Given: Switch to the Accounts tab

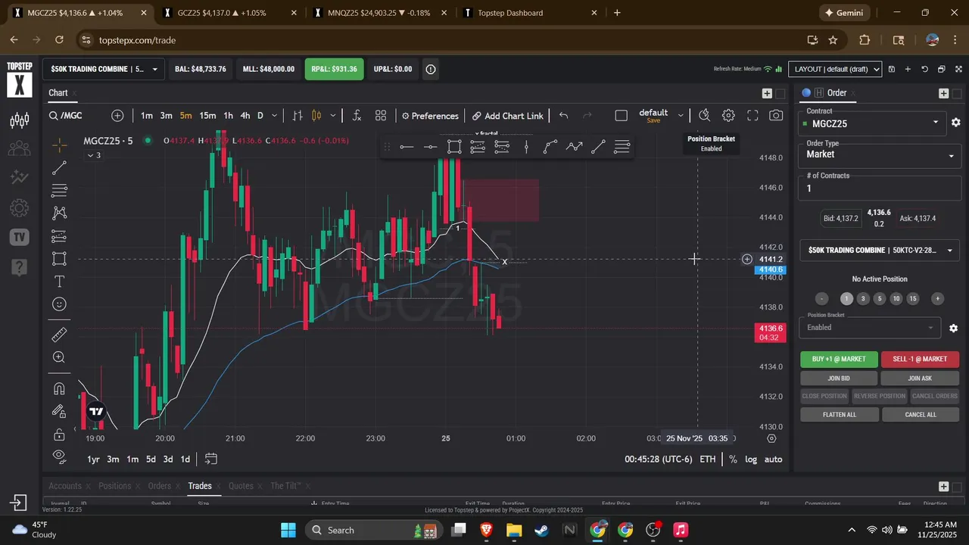Looking at the screenshot, I should click(65, 486).
